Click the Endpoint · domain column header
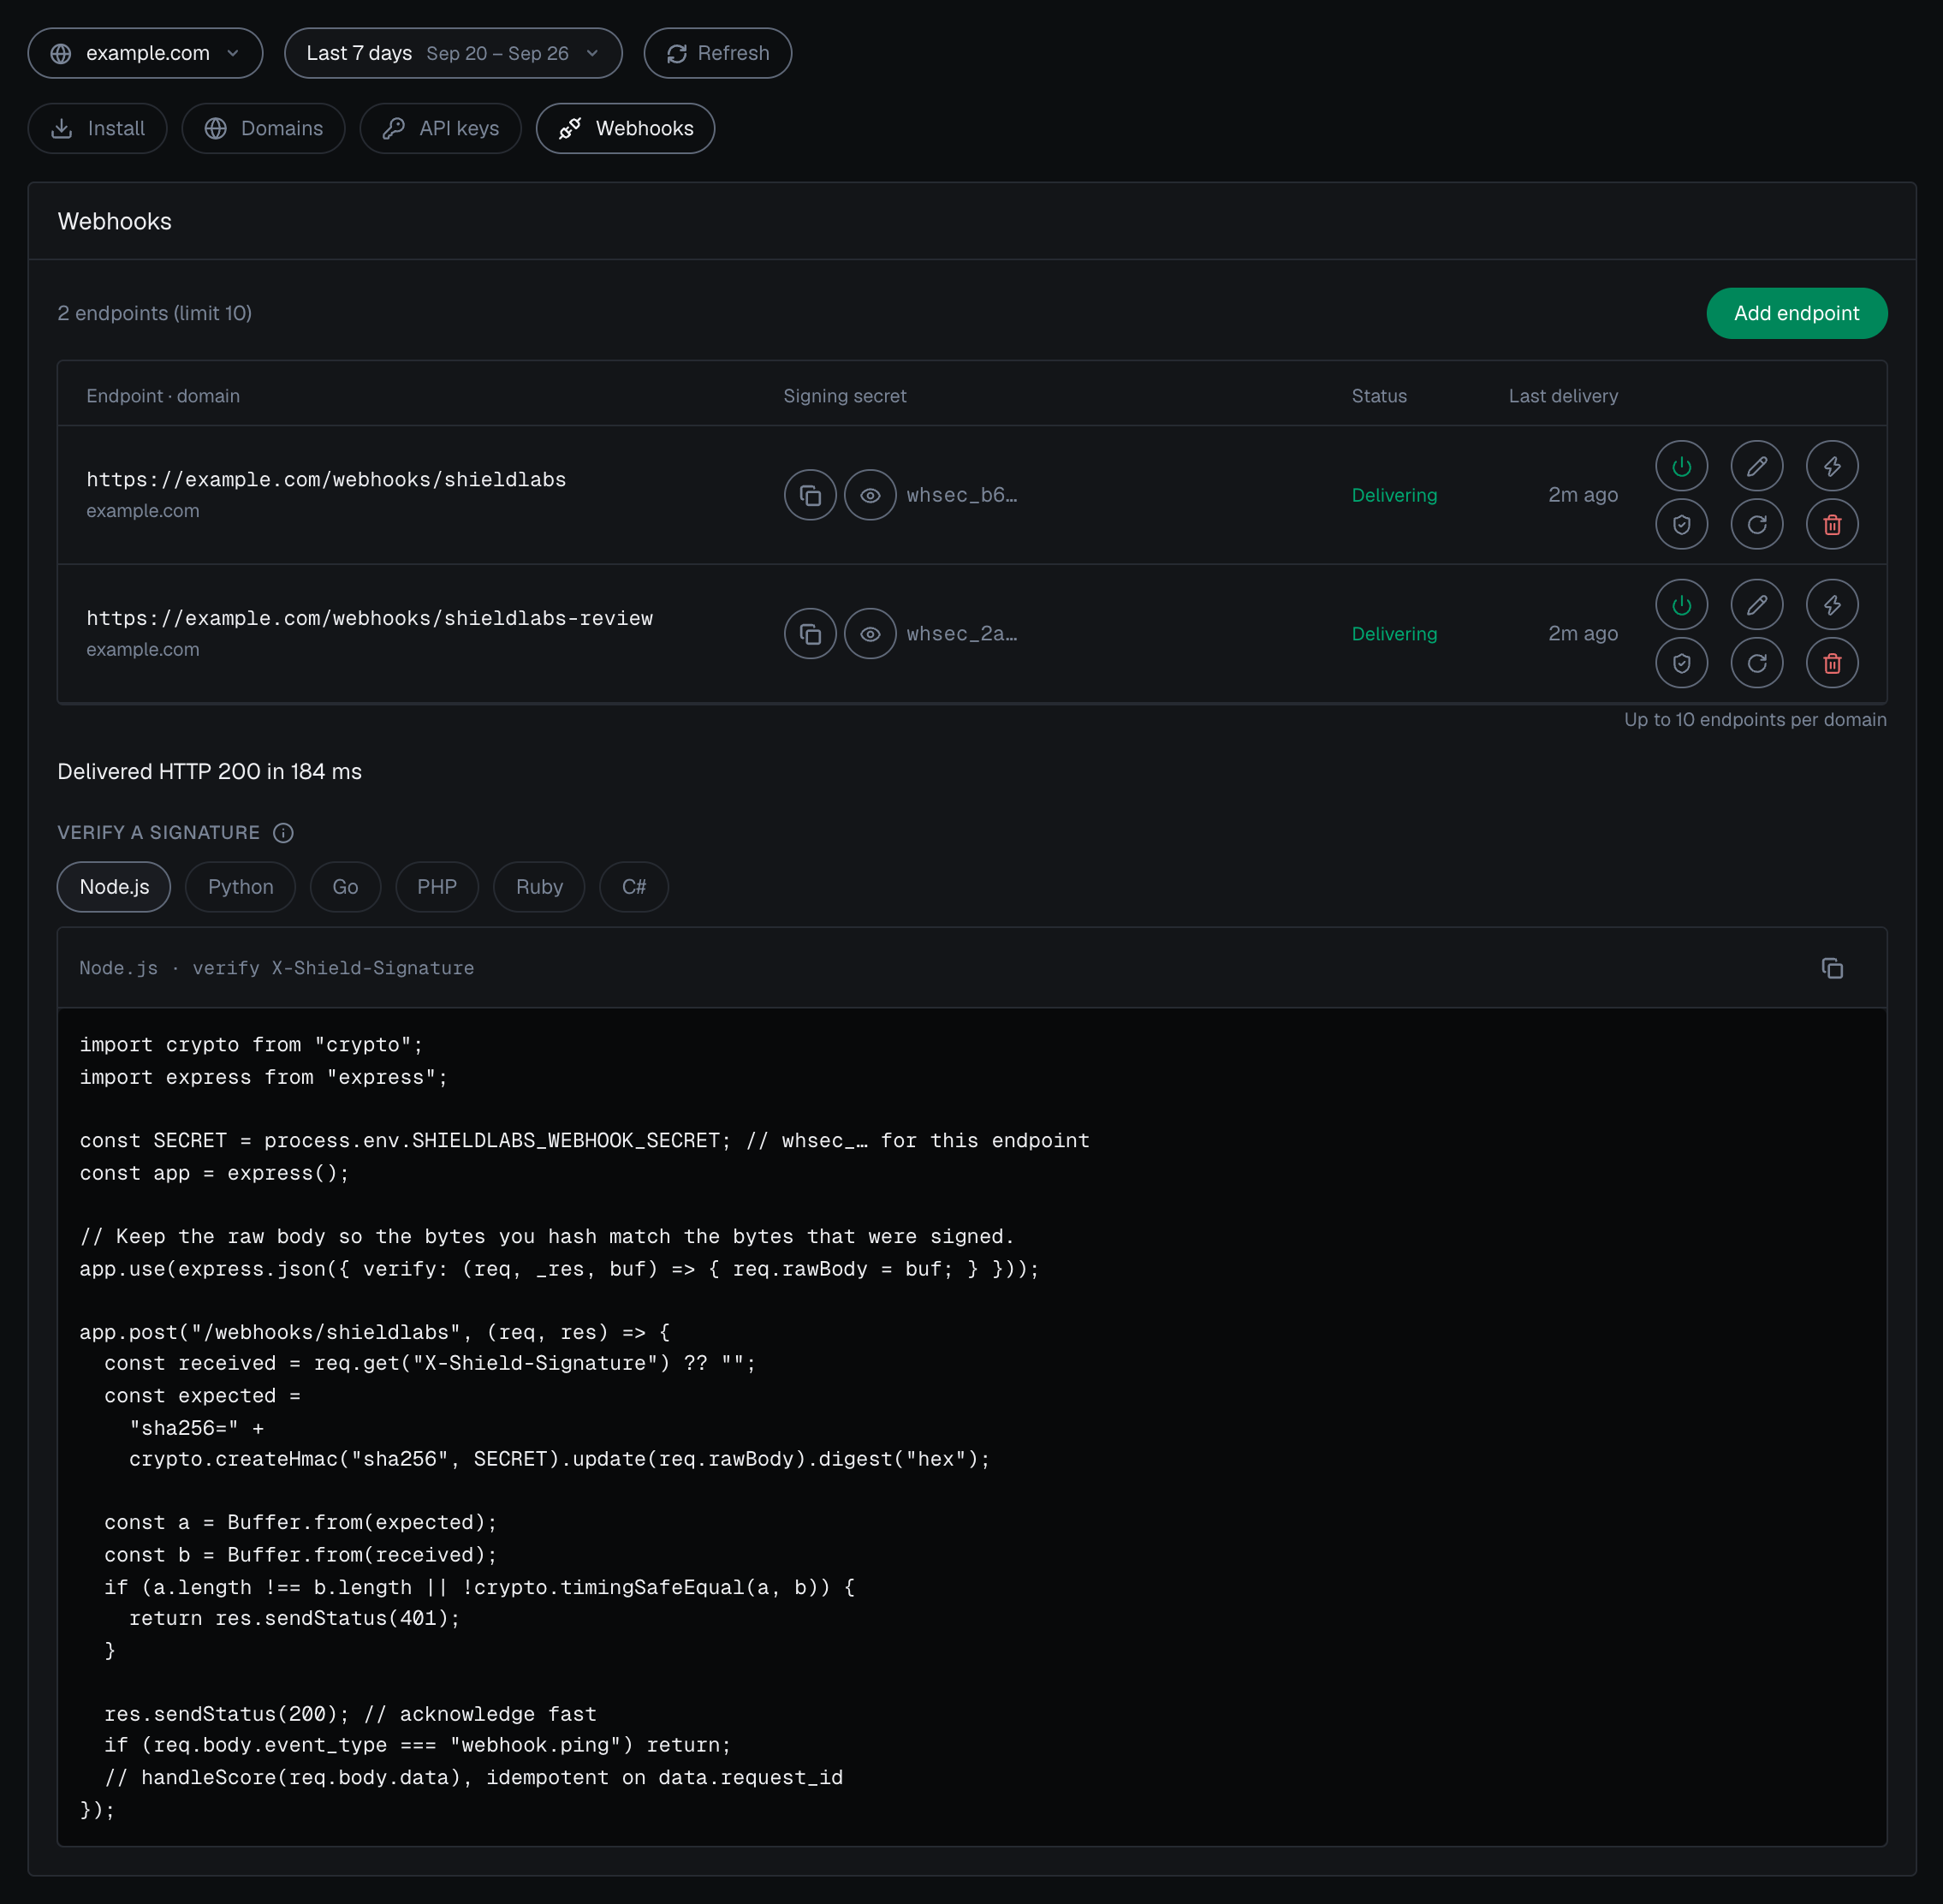Image resolution: width=1943 pixels, height=1904 pixels. (x=163, y=396)
